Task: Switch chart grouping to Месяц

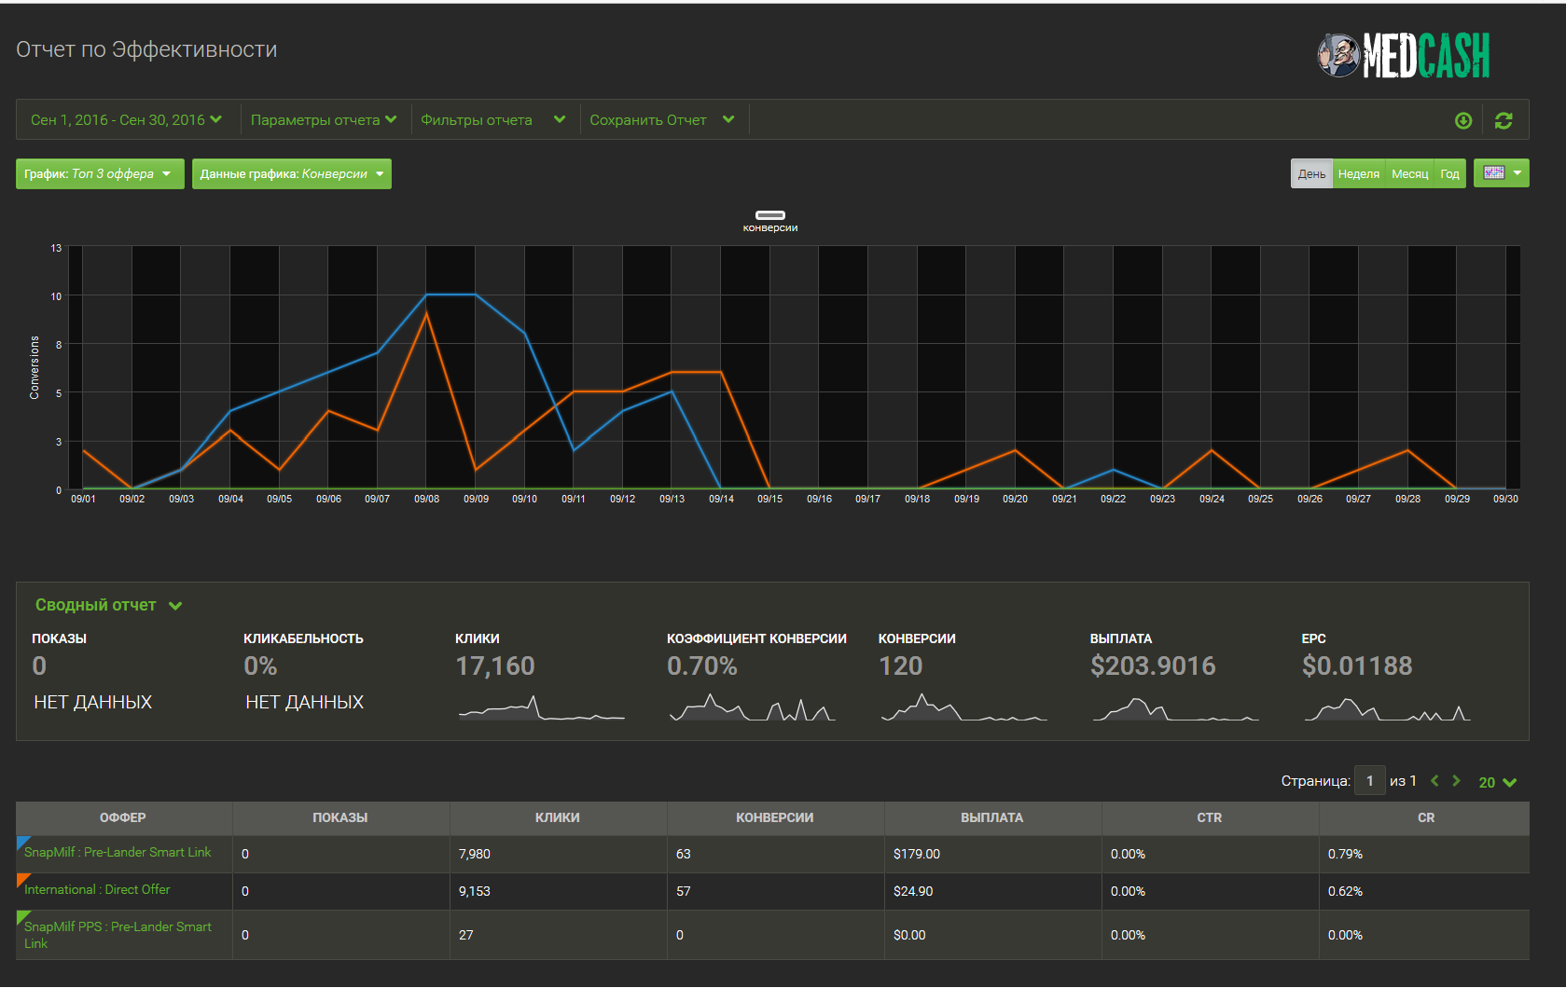Action: (1409, 174)
